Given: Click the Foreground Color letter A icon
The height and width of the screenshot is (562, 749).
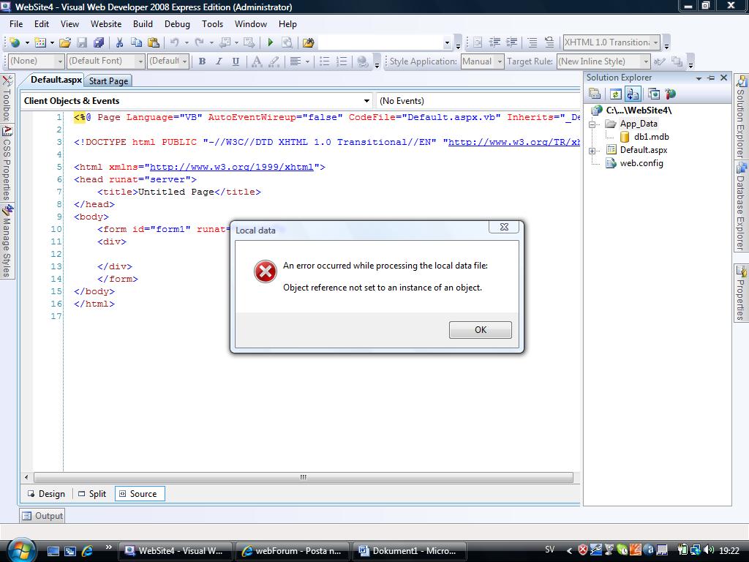Looking at the screenshot, I should pyautogui.click(x=257, y=61).
